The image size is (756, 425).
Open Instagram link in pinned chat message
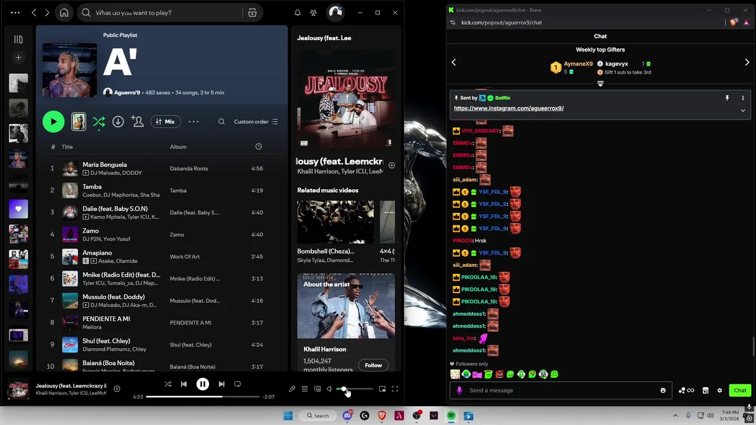[509, 108]
